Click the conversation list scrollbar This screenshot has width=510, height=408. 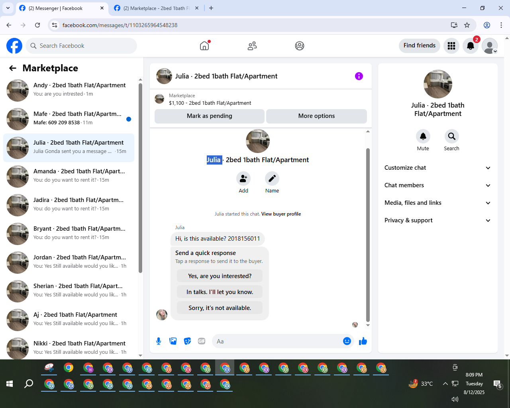coord(140,178)
